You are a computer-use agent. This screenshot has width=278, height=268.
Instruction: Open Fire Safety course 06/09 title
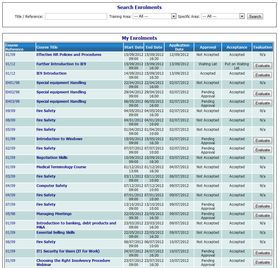coord(46,242)
